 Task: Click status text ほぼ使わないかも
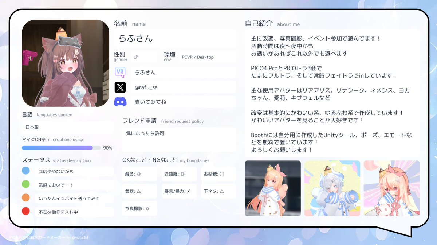(x=56, y=171)
